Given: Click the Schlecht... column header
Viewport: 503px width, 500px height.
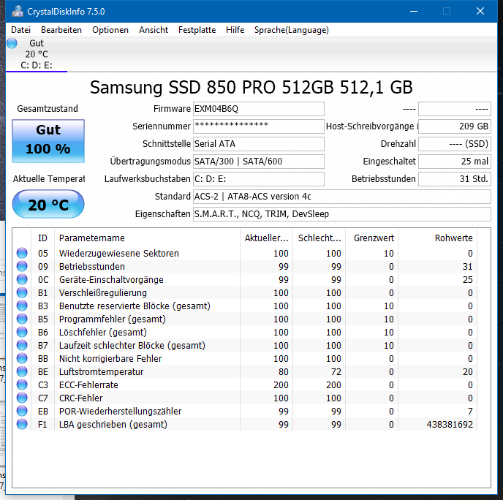Looking at the screenshot, I should point(319,238).
